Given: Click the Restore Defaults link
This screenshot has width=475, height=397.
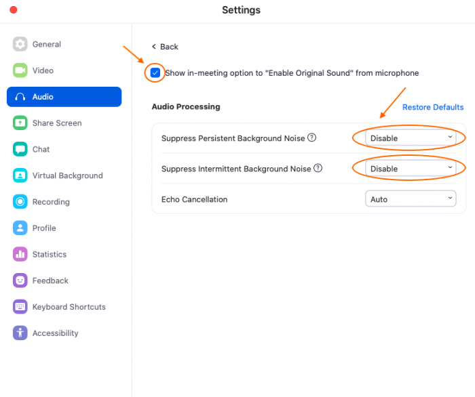Looking at the screenshot, I should [x=433, y=107].
